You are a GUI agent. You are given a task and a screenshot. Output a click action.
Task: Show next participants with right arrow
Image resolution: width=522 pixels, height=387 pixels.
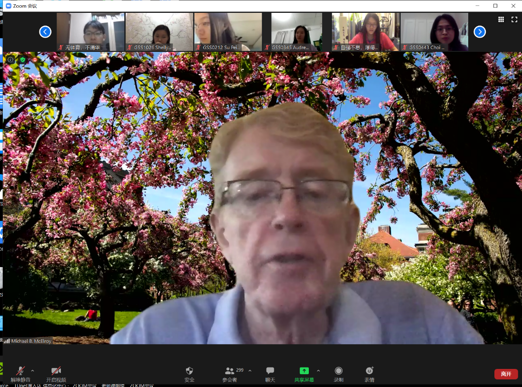[x=480, y=32]
